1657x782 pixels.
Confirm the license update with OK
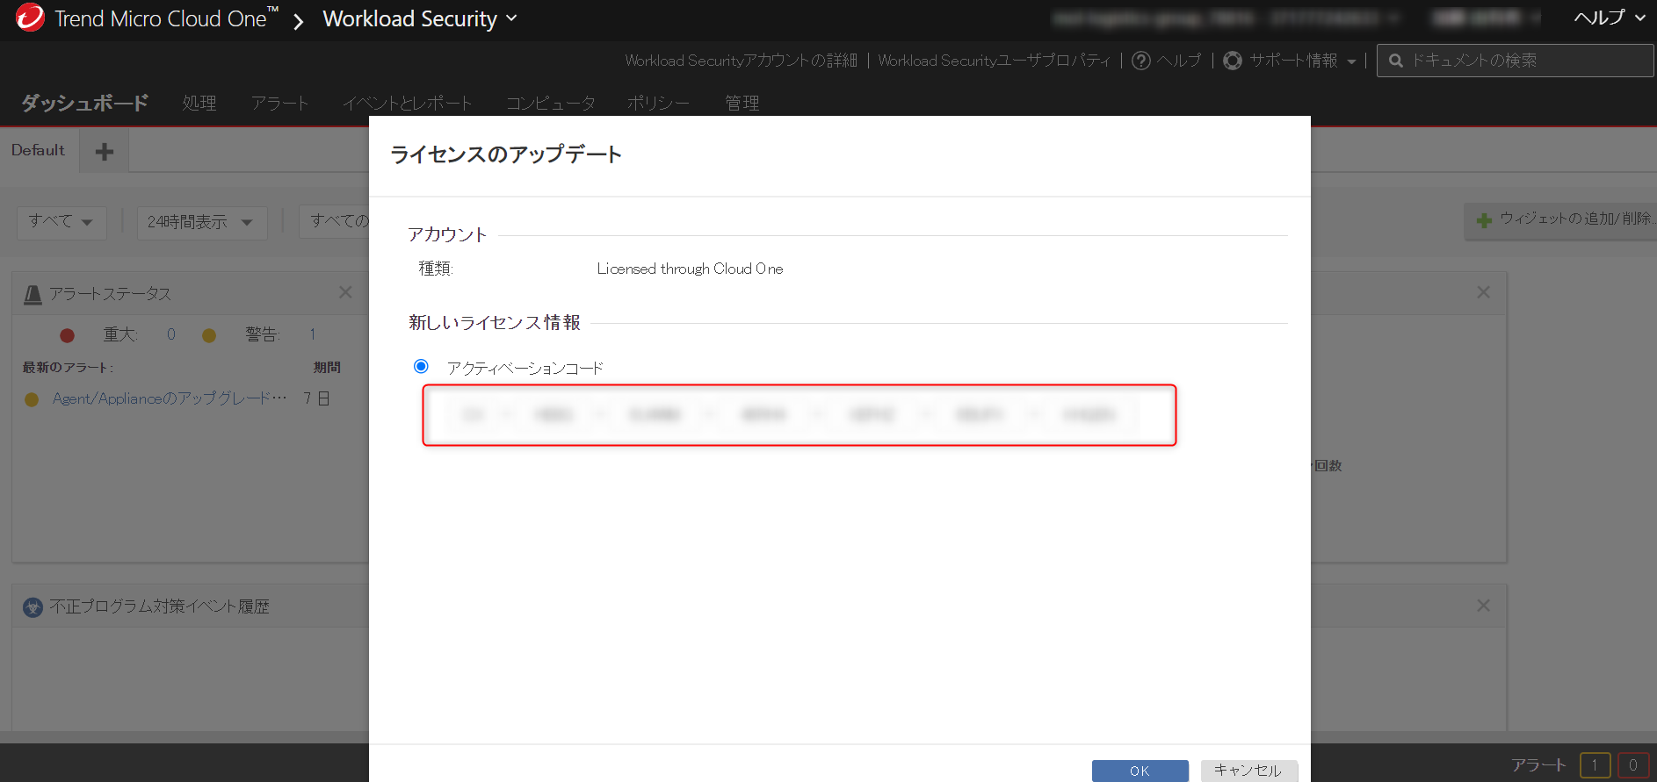(x=1140, y=771)
